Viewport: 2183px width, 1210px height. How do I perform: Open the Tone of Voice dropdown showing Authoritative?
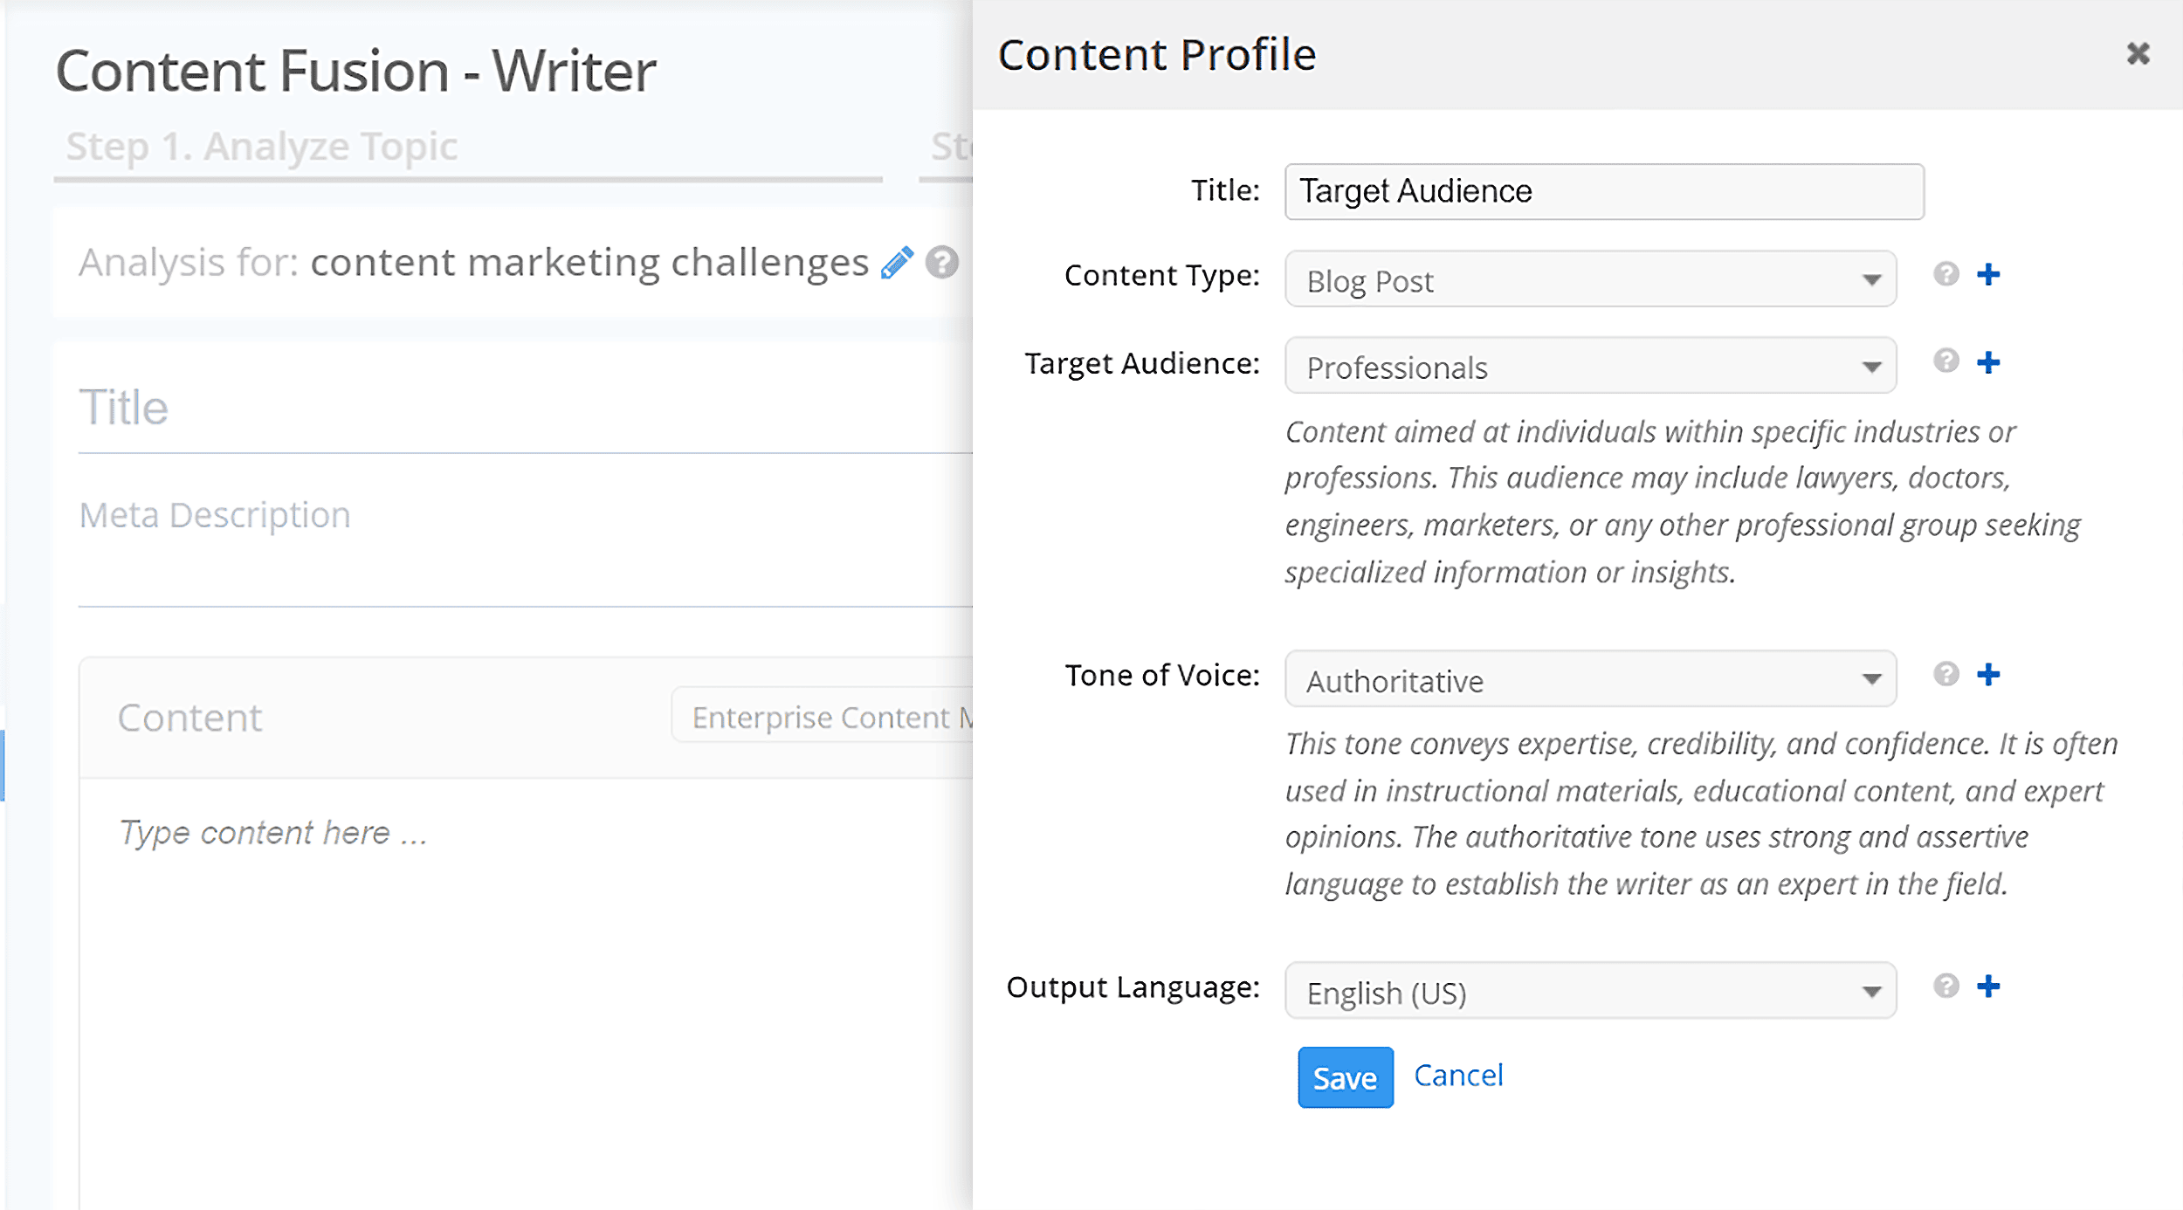click(1590, 678)
